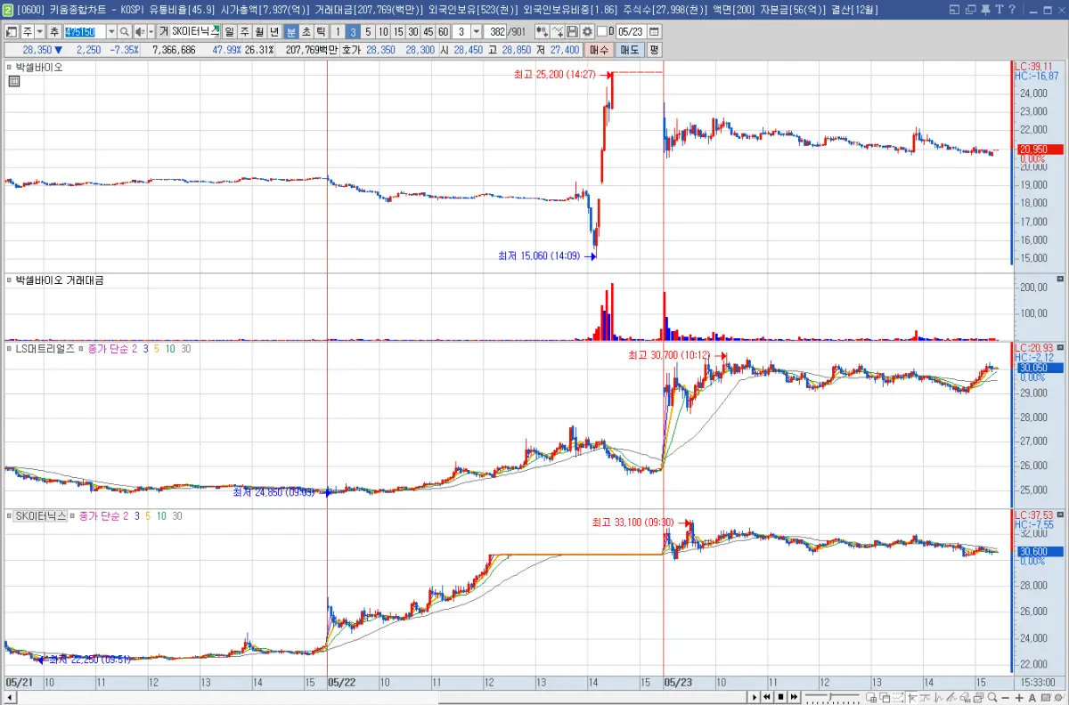Click the 5 minute interval button
1069x705 pixels.
click(x=368, y=31)
